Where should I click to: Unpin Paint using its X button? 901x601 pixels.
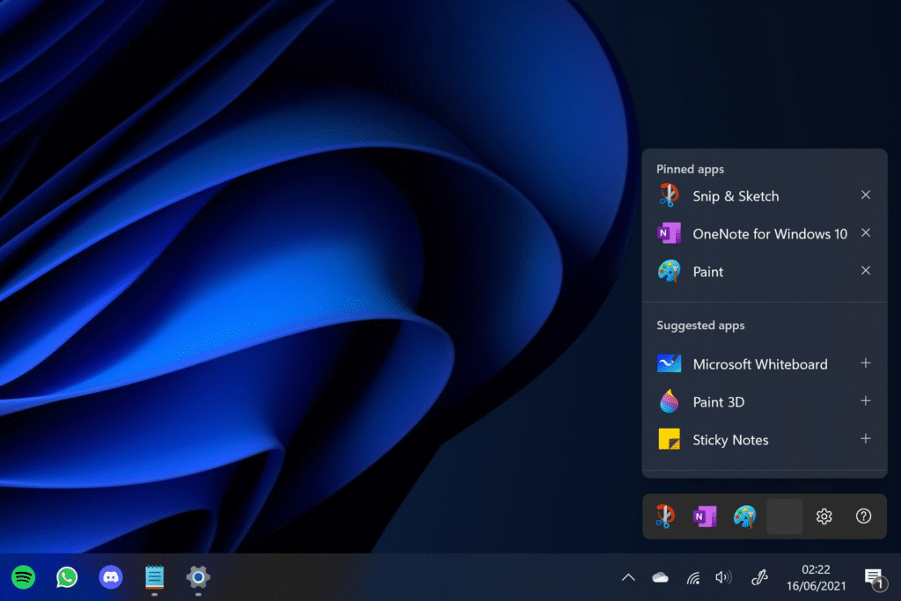[x=866, y=271]
